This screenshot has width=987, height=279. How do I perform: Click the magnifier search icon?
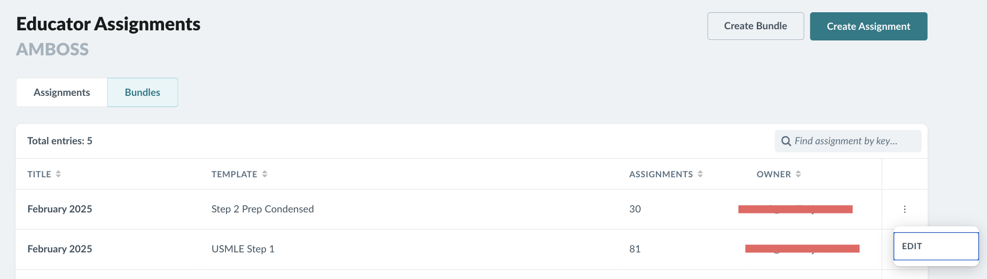786,141
